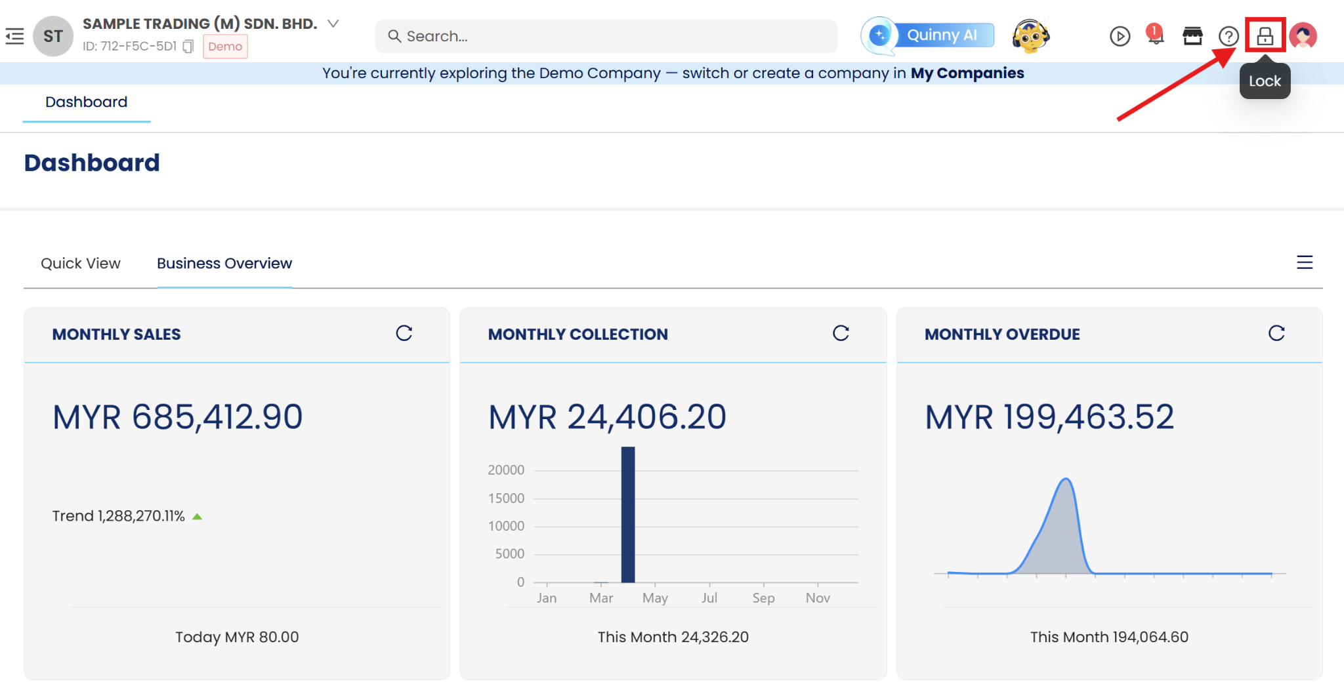
Task: Switch to the Quick View tab
Action: [x=81, y=263]
